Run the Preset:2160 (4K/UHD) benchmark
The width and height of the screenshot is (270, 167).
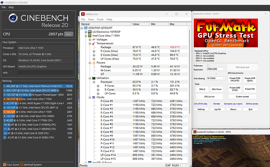pos(235,79)
